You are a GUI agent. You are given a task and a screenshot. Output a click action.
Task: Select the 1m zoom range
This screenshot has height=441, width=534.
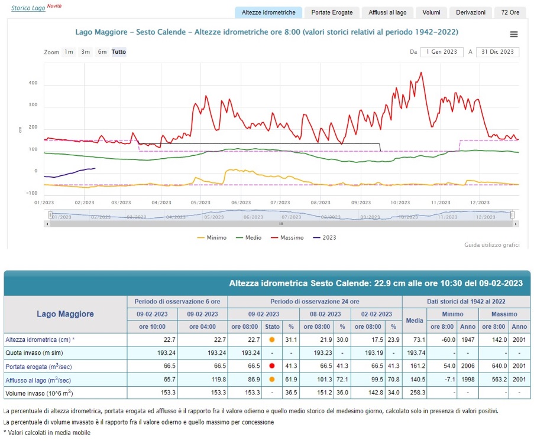point(69,52)
